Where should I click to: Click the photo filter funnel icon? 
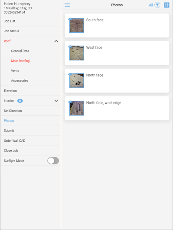coord(157,5)
